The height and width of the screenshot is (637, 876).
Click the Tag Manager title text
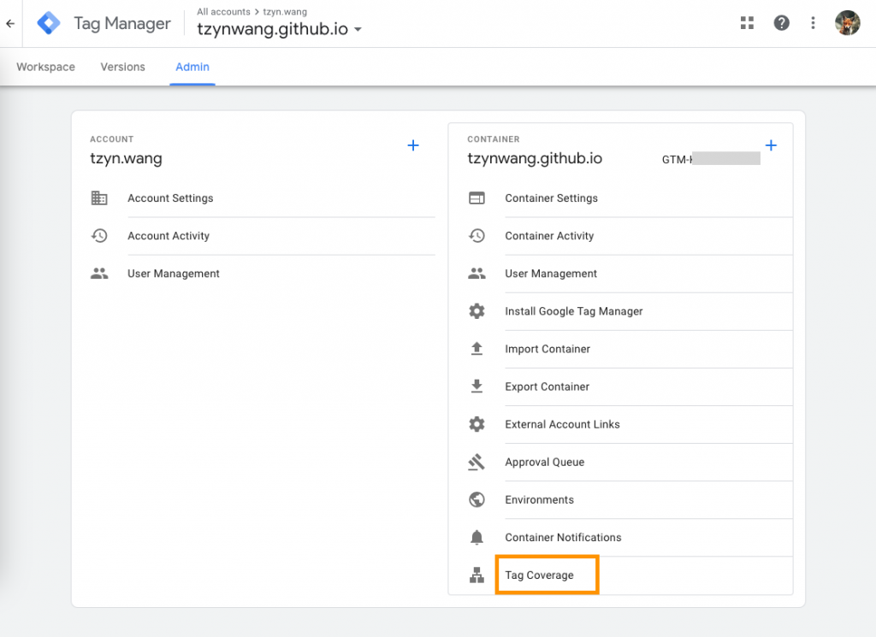point(122,23)
